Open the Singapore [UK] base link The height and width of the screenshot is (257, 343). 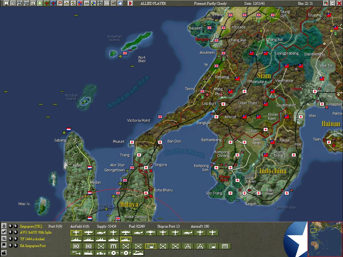pos(31,227)
